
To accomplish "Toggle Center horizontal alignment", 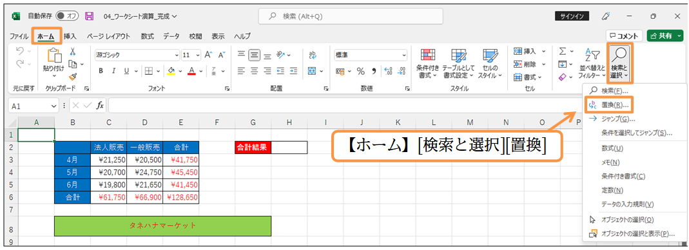I will (x=254, y=71).
